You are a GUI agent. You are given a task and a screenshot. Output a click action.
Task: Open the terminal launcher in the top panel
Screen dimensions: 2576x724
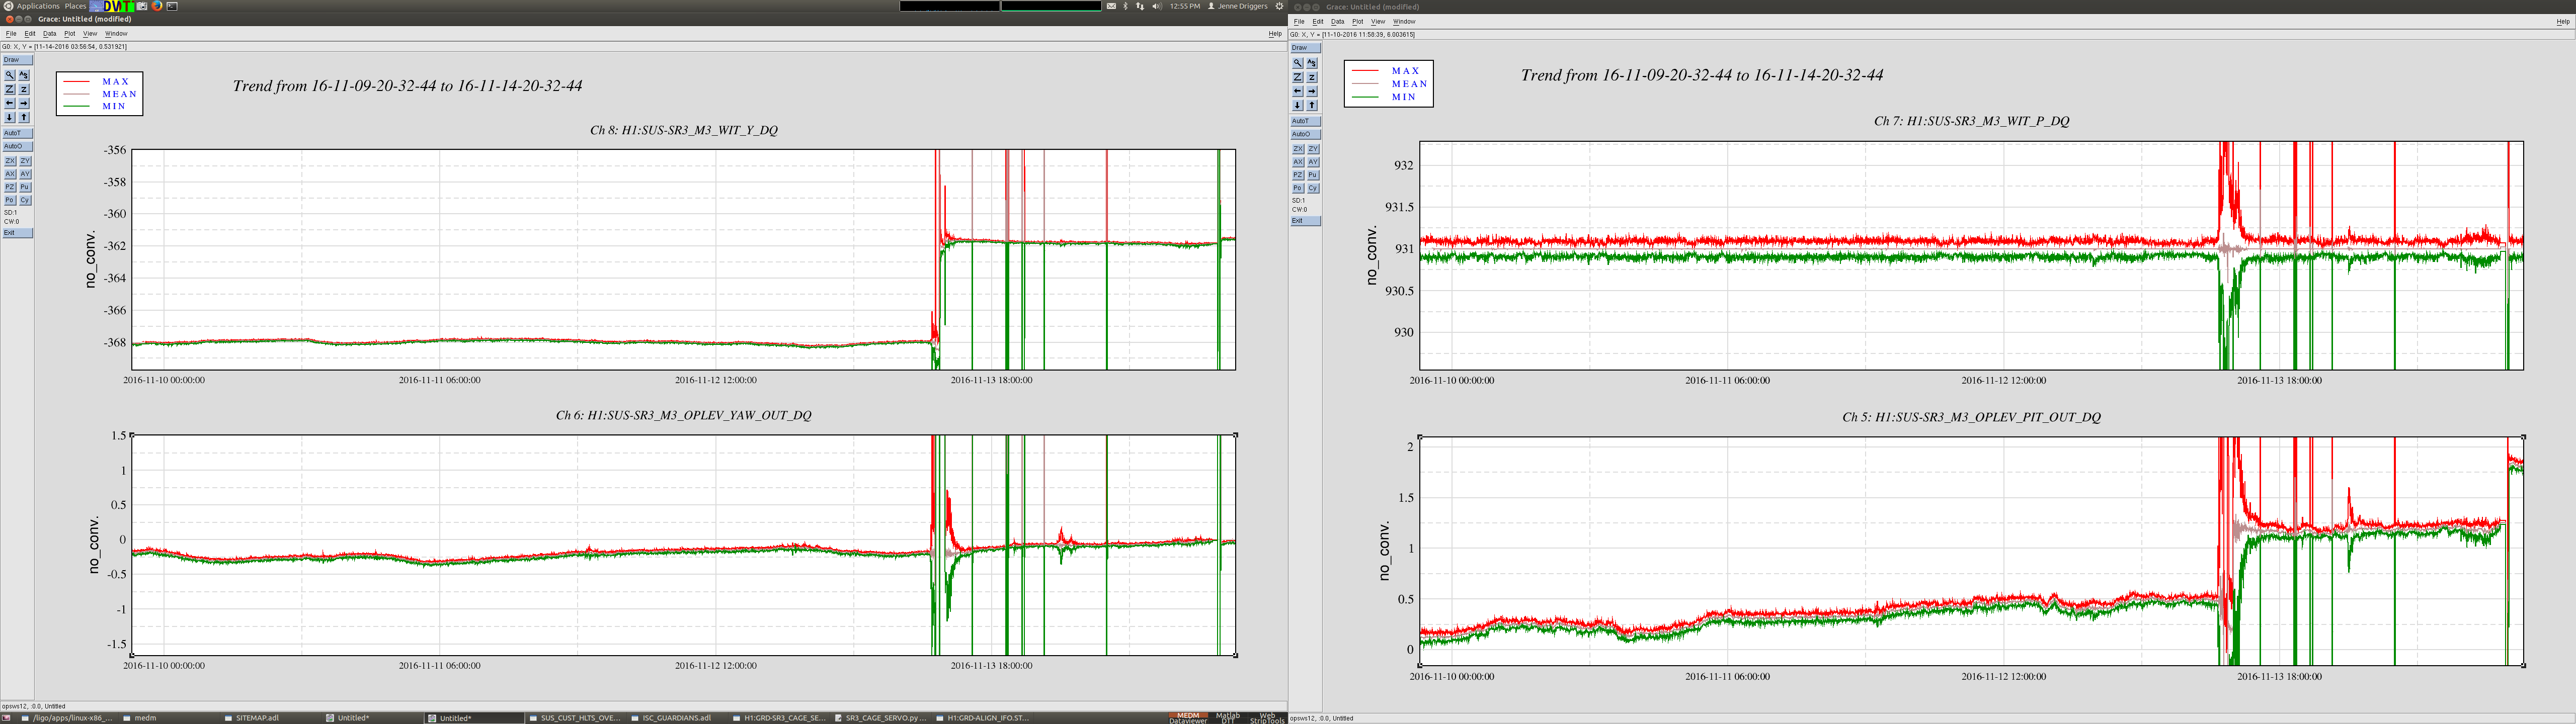172,6
